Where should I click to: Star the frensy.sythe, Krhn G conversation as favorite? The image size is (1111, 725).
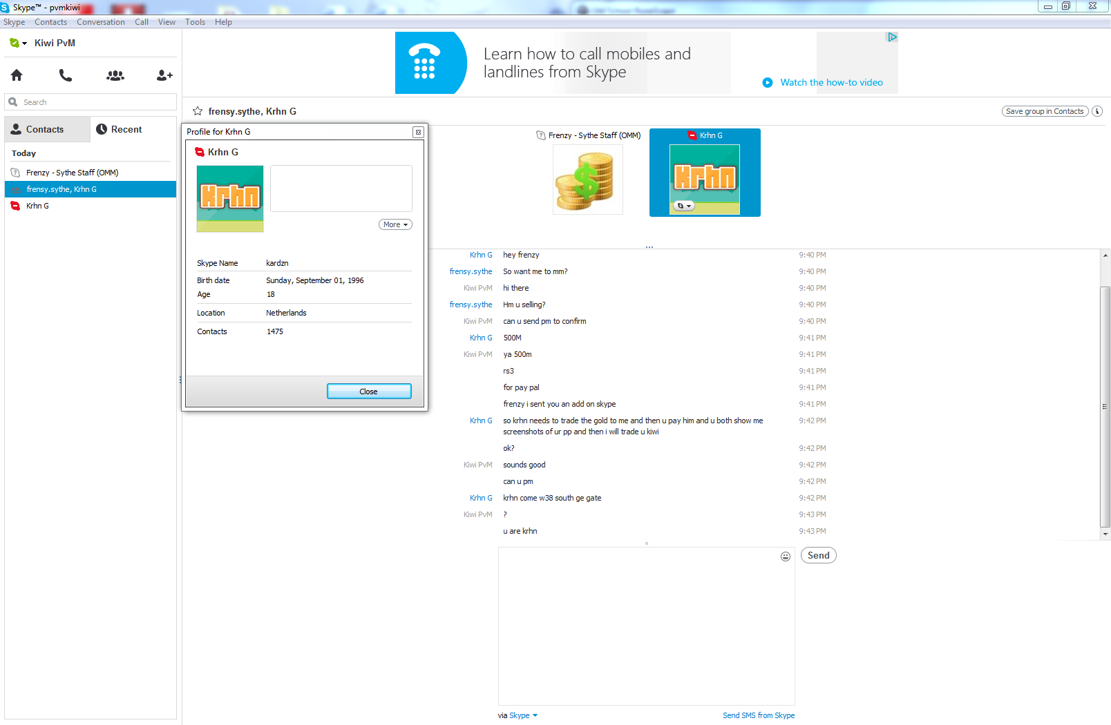(198, 111)
